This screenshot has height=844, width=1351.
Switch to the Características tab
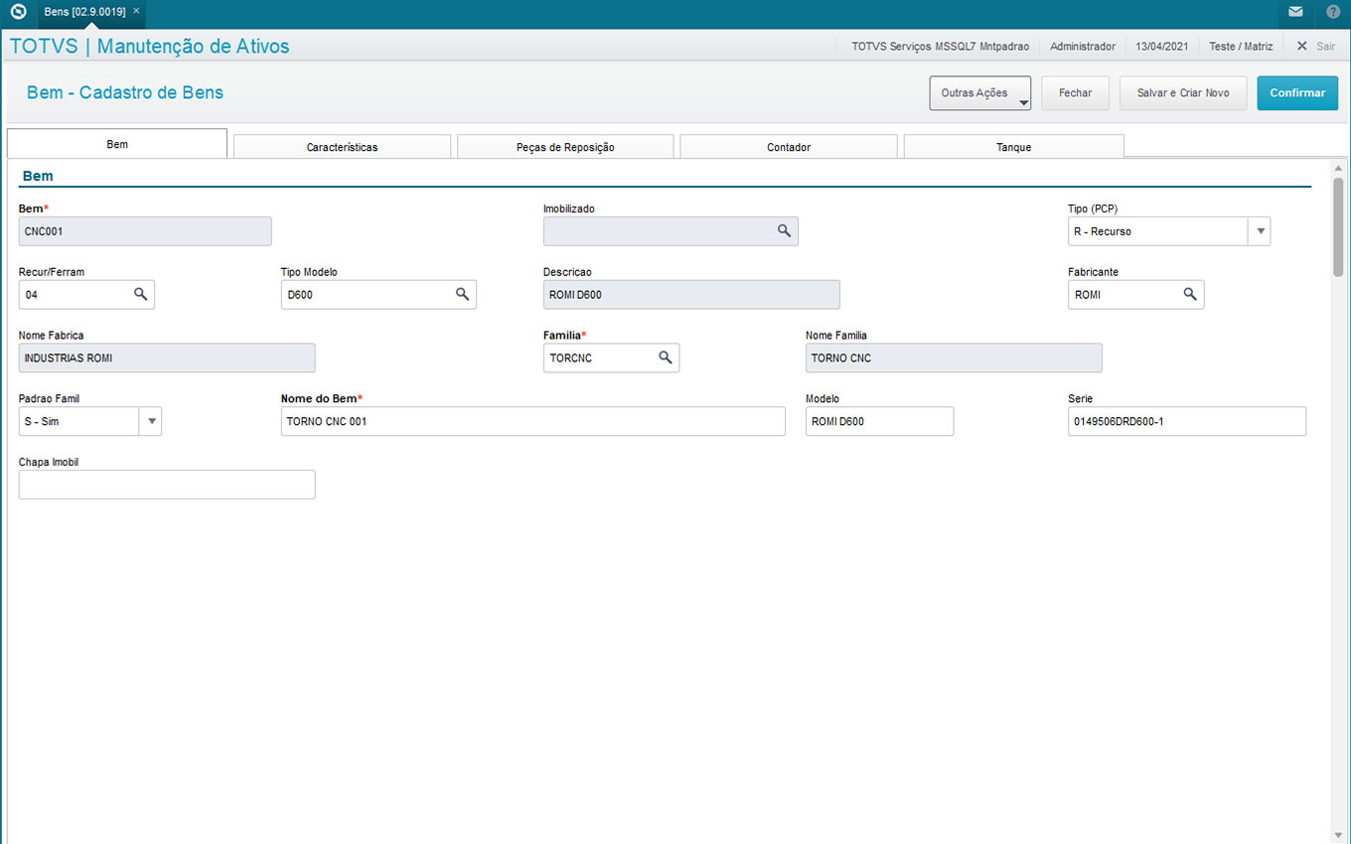tap(342, 147)
